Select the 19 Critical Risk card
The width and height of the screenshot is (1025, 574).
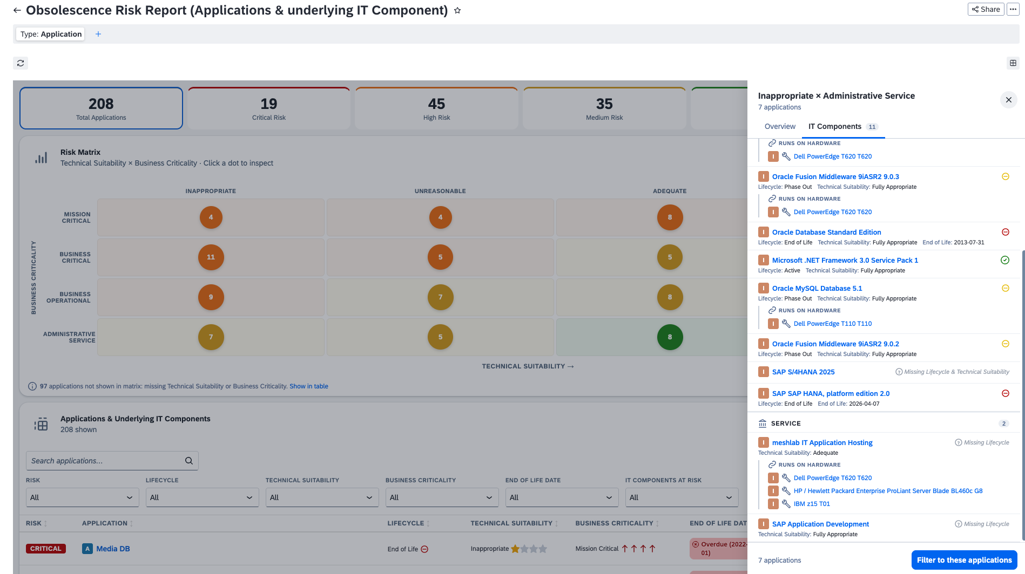click(x=269, y=108)
